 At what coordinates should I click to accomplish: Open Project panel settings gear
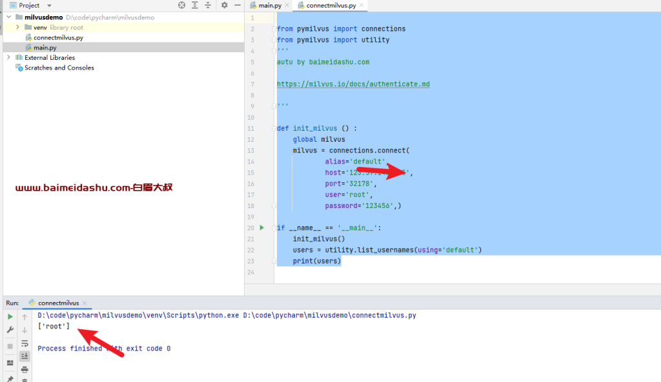[x=224, y=5]
